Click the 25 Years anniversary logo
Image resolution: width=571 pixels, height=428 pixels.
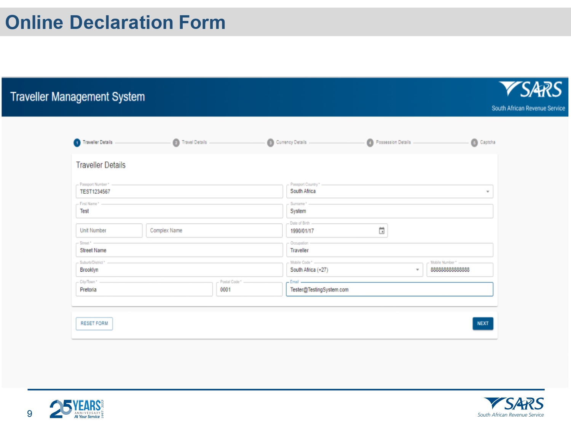tap(77, 409)
